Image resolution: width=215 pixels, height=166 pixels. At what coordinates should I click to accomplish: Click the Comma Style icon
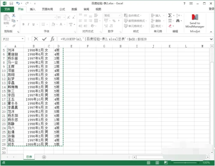tap(119, 21)
